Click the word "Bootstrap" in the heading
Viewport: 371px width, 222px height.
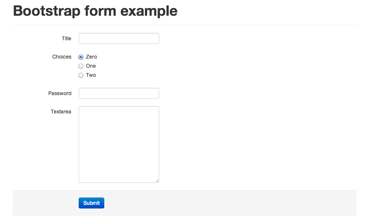pos(46,11)
